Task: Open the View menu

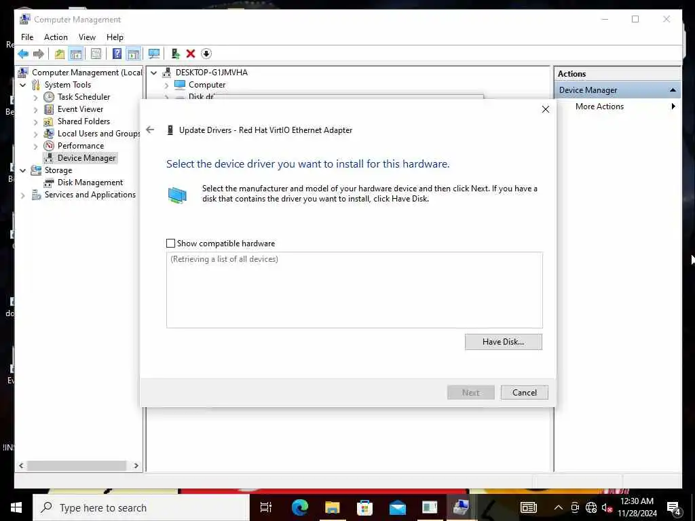Action: [87, 37]
